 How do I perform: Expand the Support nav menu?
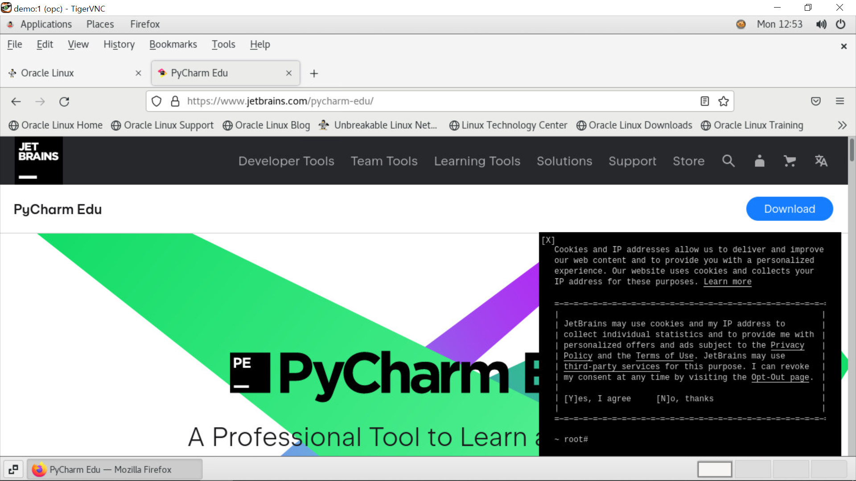(x=632, y=161)
